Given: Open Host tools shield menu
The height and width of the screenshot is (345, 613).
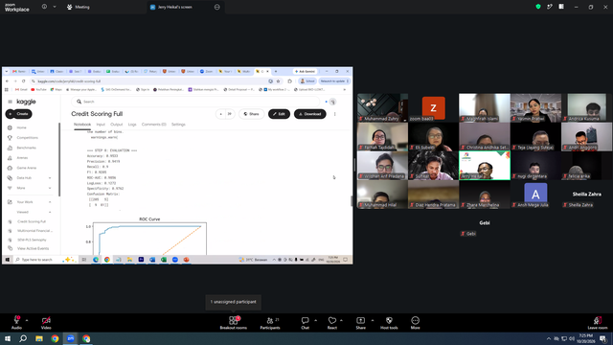Looking at the screenshot, I should [389, 322].
